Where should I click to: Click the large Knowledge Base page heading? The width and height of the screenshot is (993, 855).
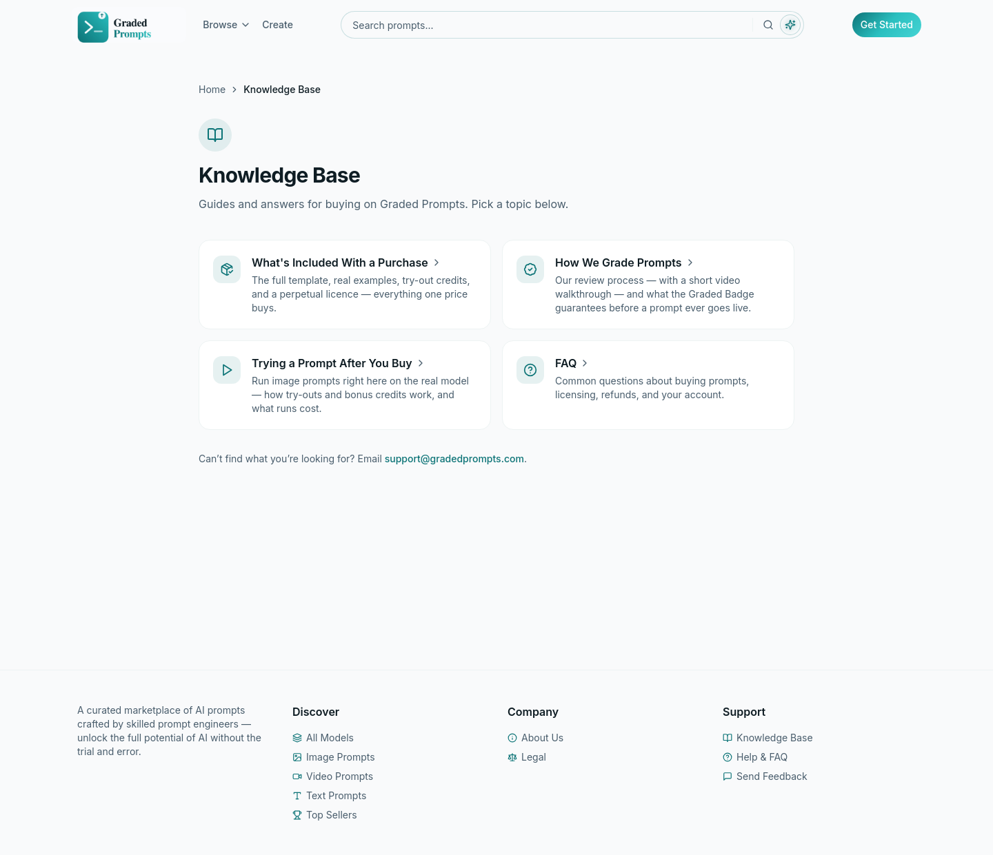click(279, 175)
